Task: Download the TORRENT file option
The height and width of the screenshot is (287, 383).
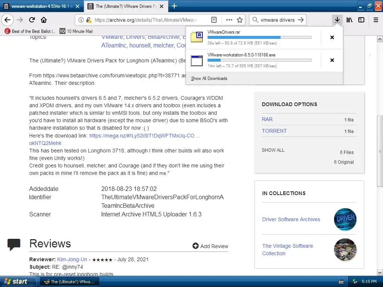Action: point(274,131)
